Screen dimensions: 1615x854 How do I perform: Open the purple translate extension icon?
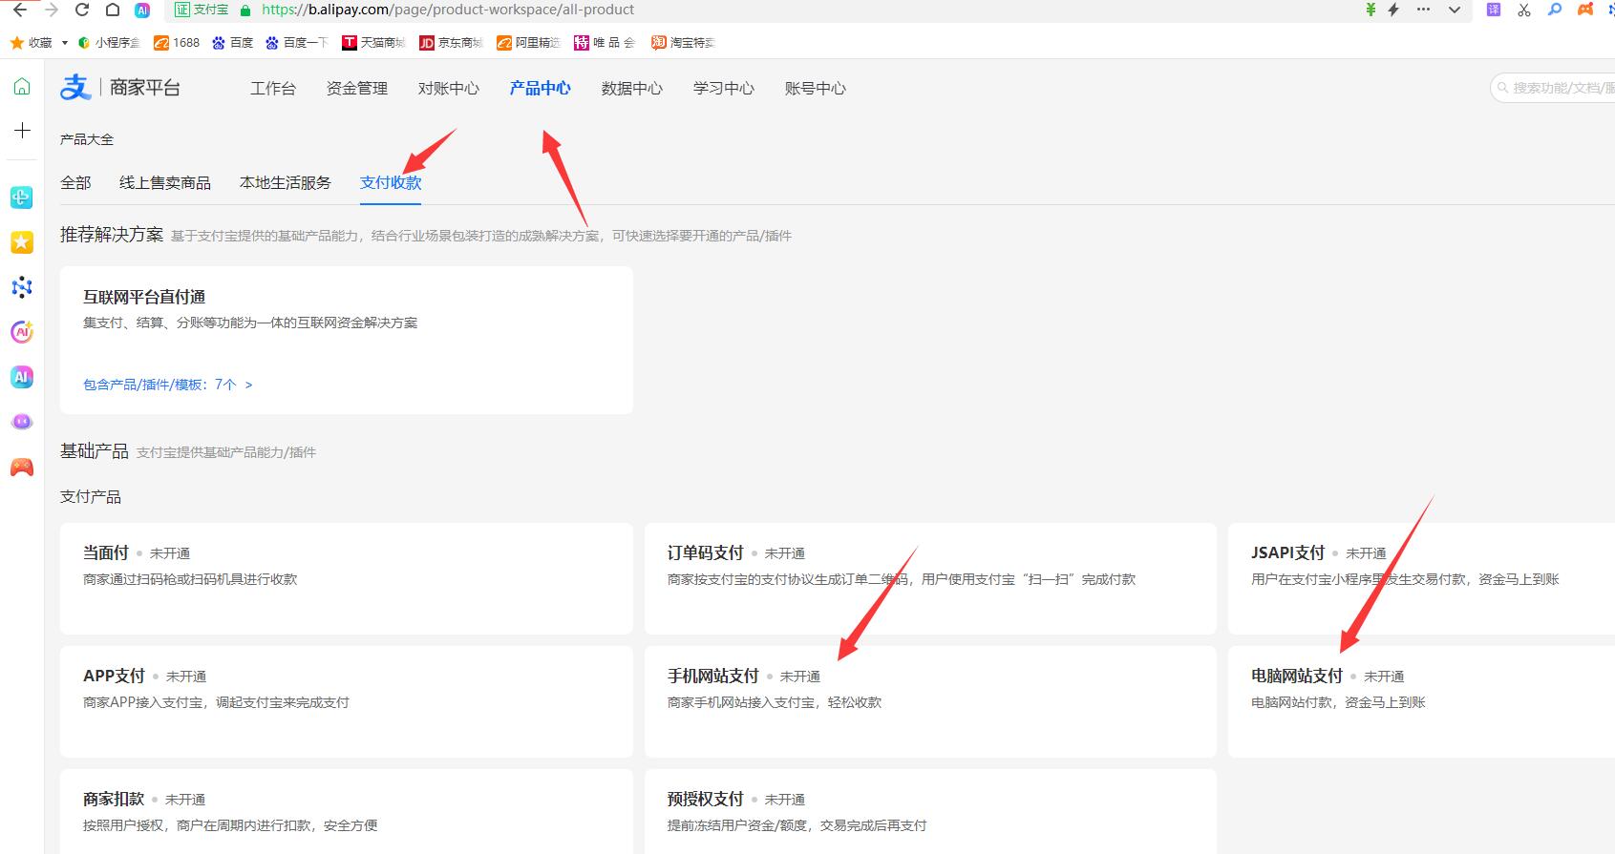pyautogui.click(x=1494, y=10)
